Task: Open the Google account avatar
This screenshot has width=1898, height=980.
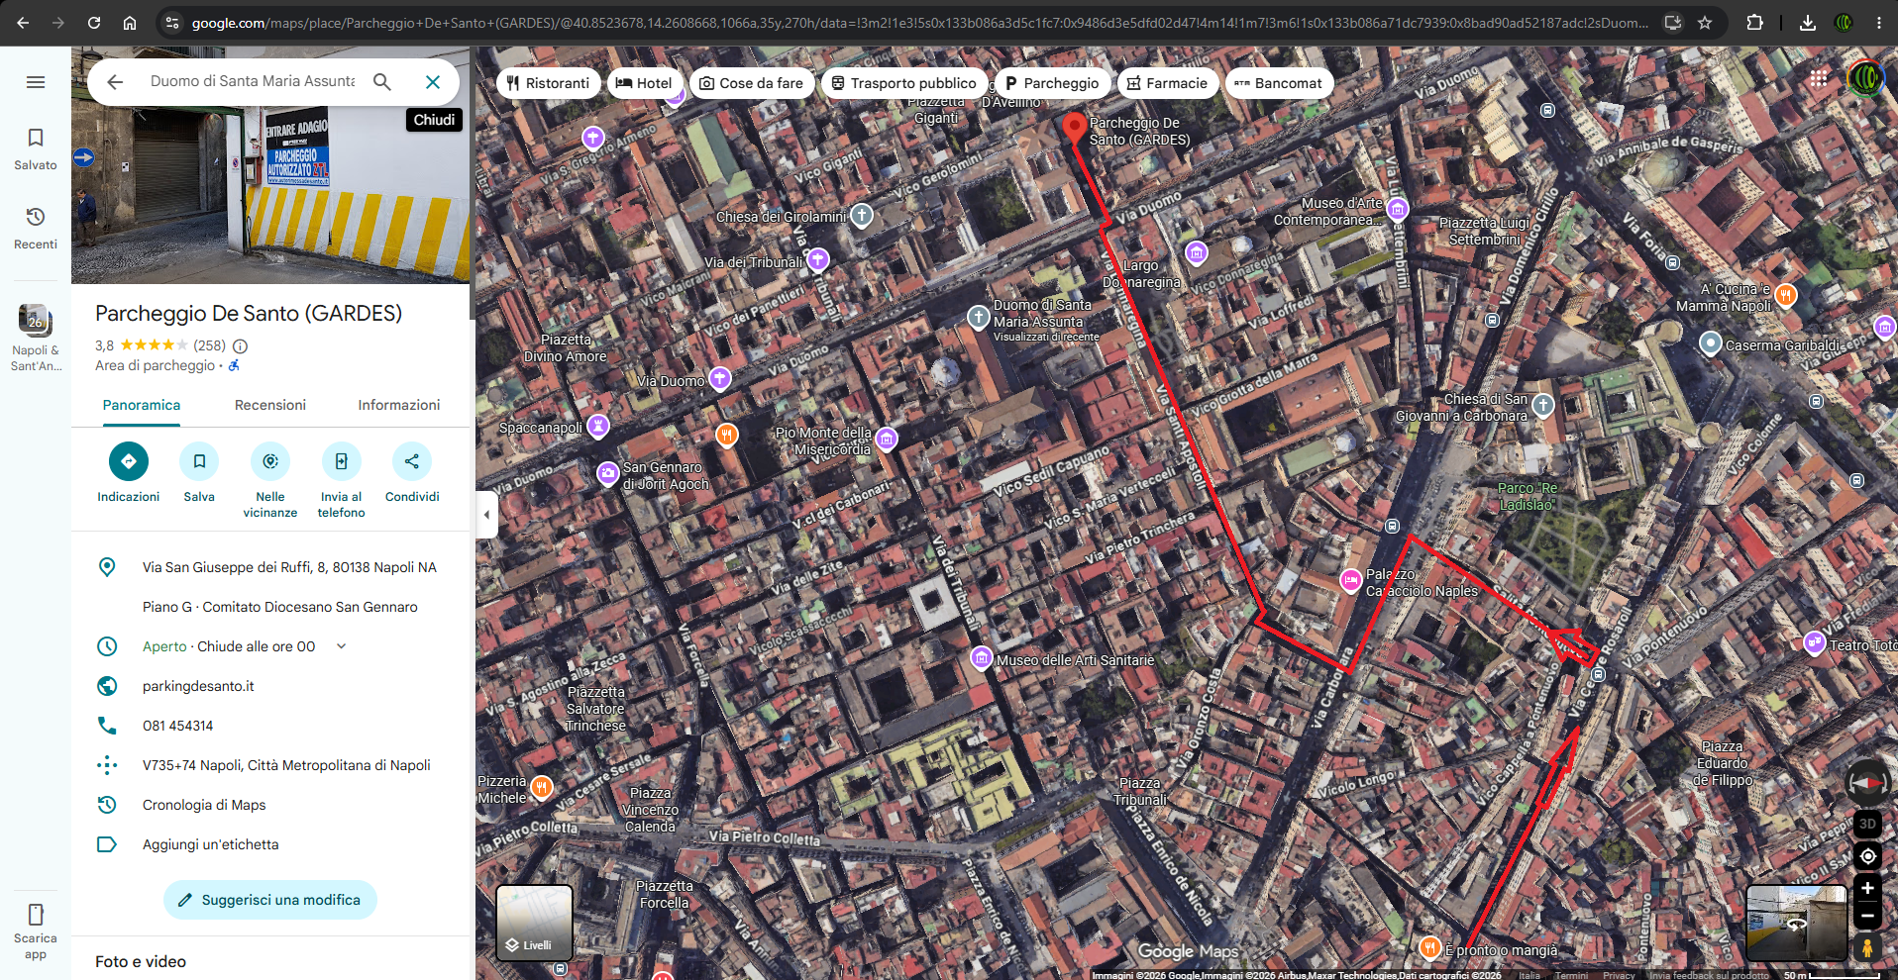Action: [x=1865, y=77]
